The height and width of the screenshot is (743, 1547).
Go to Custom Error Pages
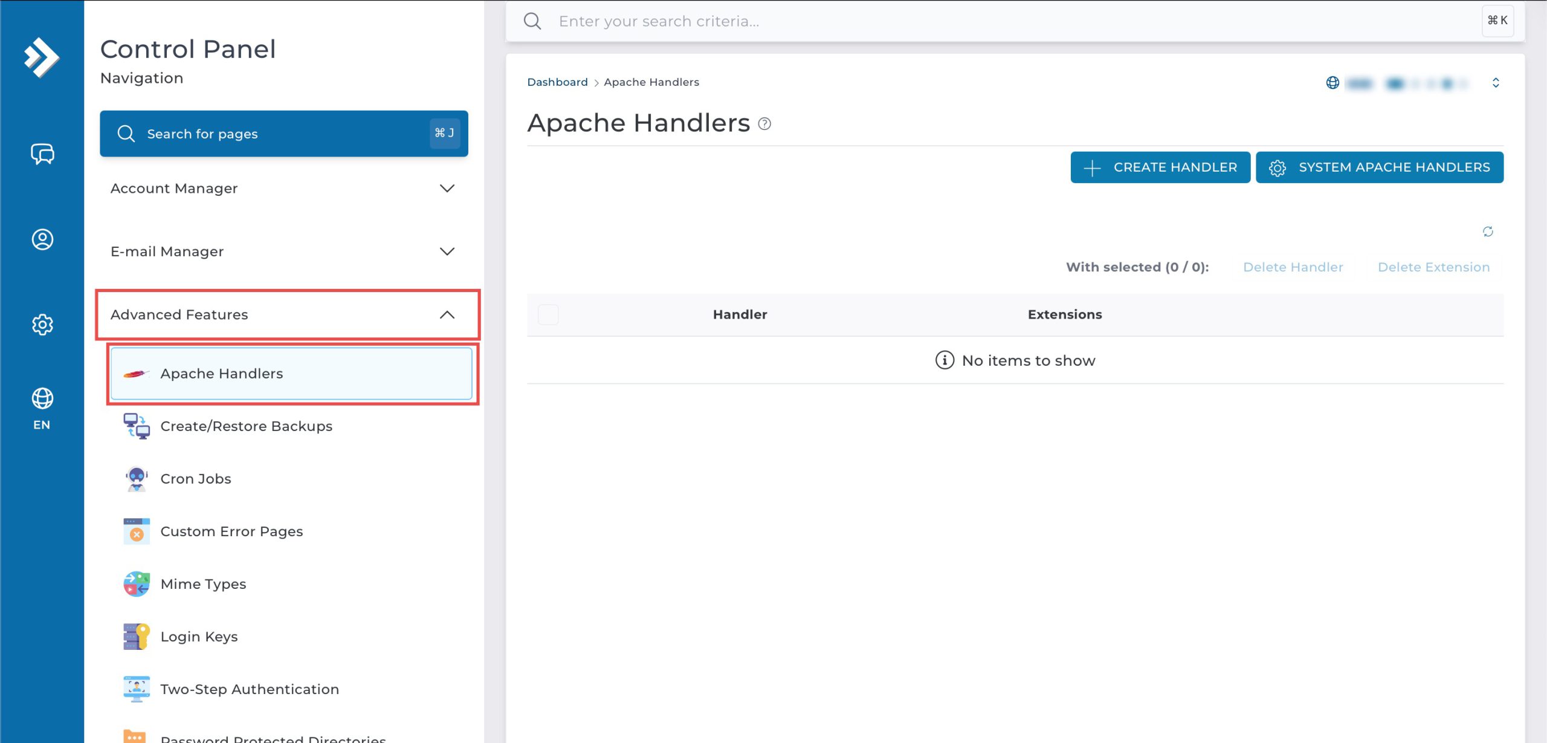pos(231,531)
